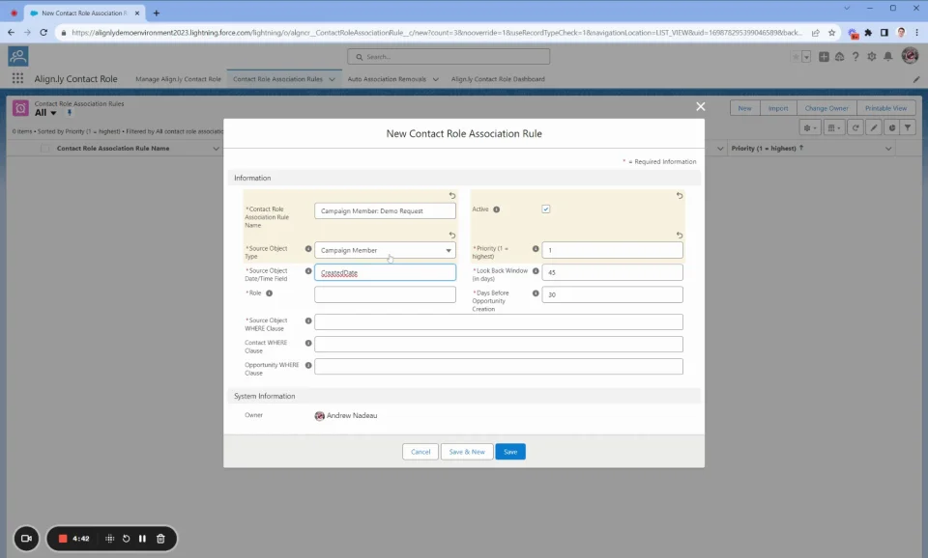The width and height of the screenshot is (928, 558).
Task: Click info icon beside Look Back Window
Action: [536, 271]
